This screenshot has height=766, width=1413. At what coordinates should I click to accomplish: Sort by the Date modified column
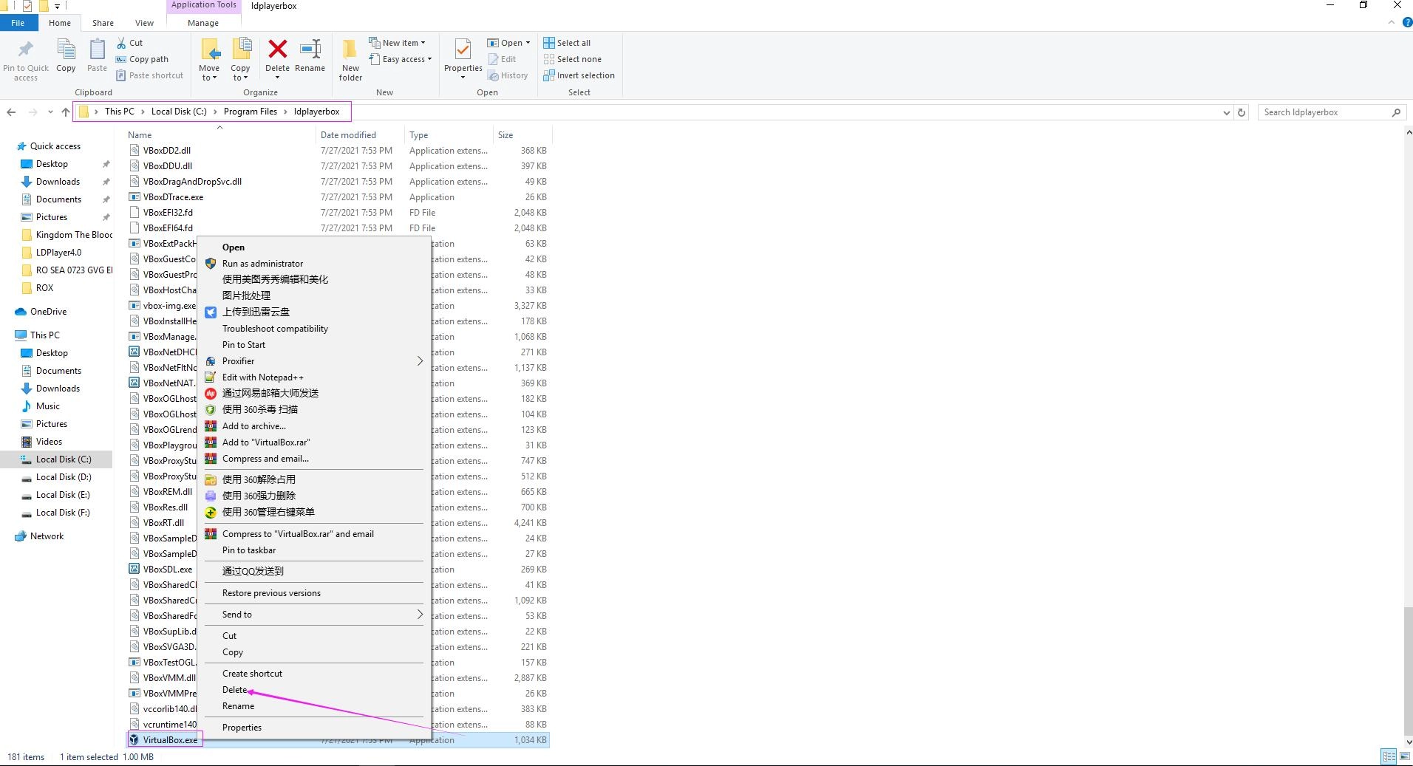click(360, 135)
